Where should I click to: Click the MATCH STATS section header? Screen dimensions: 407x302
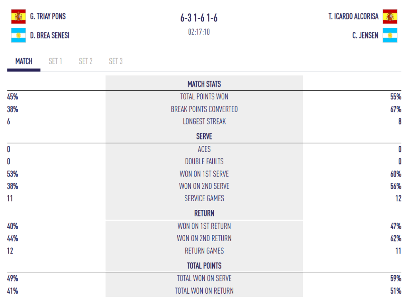pos(204,84)
